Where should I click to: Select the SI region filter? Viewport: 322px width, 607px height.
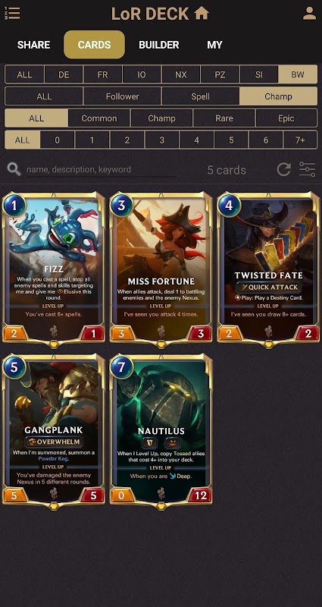pyautogui.click(x=258, y=74)
